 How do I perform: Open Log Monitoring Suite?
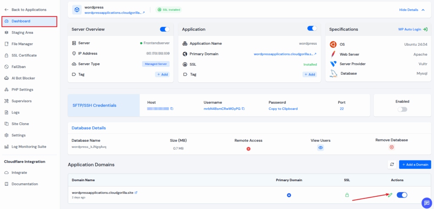29,147
